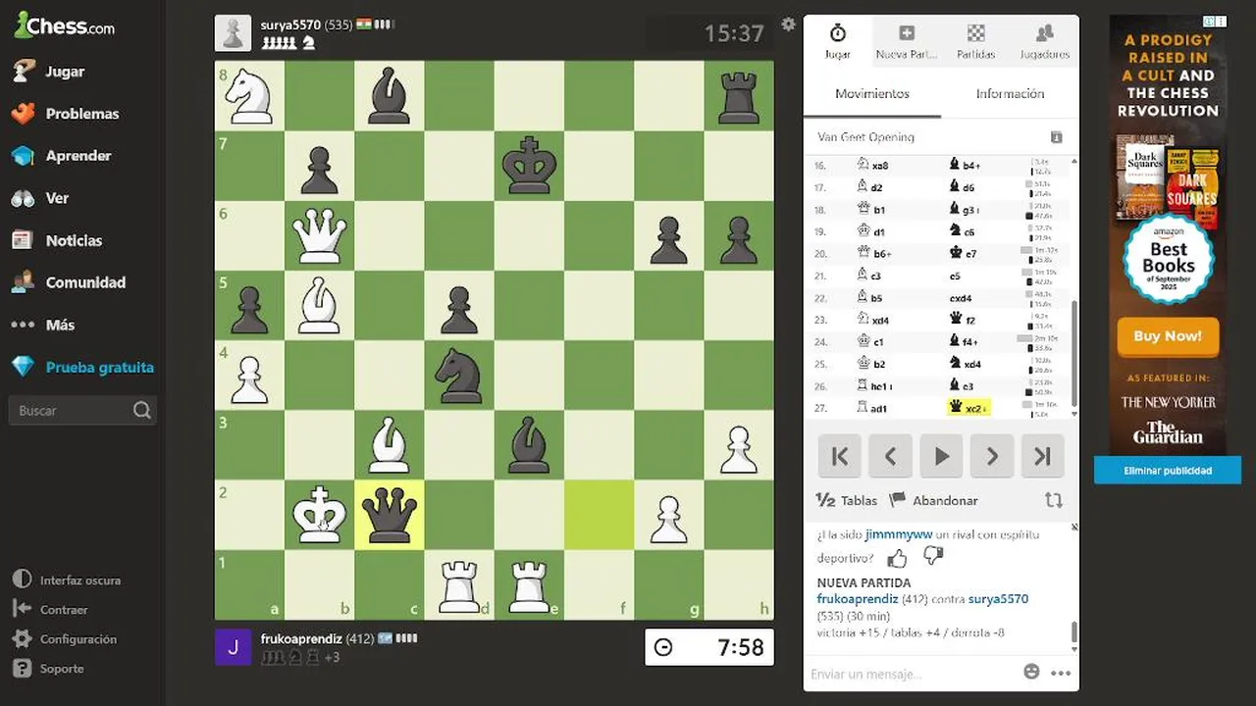Image resolution: width=1256 pixels, height=706 pixels.
Task: Click the Buy Now! ad button
Action: point(1168,336)
